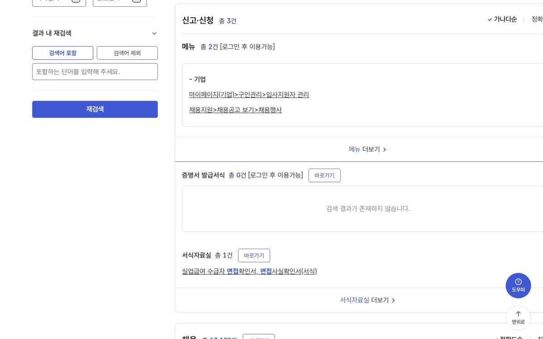Click the 재검색 button
This screenshot has width=543, height=339.
95,109
